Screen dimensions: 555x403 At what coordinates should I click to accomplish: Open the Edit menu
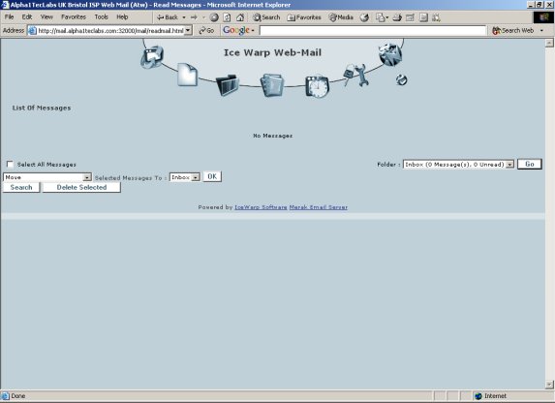point(27,17)
